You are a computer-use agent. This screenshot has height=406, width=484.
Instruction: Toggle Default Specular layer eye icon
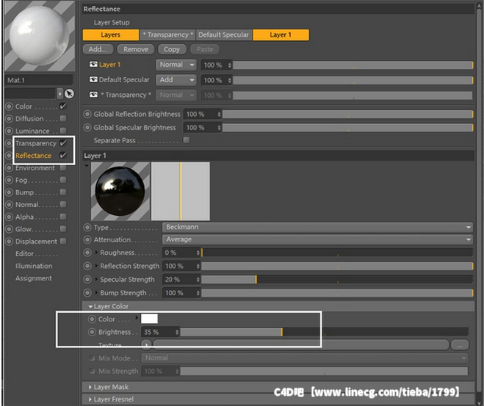93,79
